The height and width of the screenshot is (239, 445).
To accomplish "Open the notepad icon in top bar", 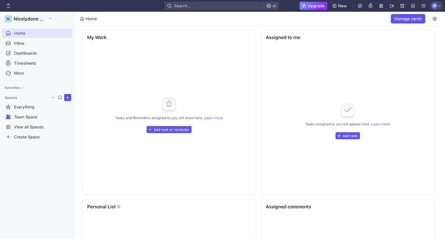I will tap(381, 6).
